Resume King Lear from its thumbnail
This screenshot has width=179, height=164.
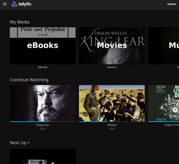tap(43, 103)
